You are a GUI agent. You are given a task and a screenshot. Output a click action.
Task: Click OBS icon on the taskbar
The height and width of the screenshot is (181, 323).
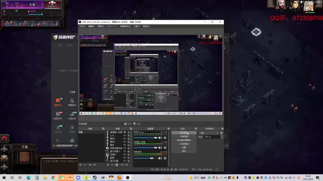pyautogui.click(x=128, y=178)
